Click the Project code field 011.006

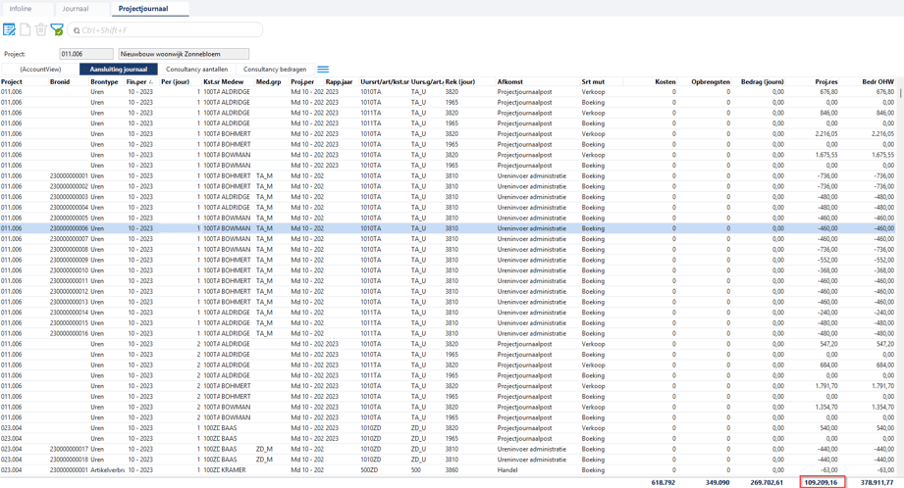coord(86,54)
